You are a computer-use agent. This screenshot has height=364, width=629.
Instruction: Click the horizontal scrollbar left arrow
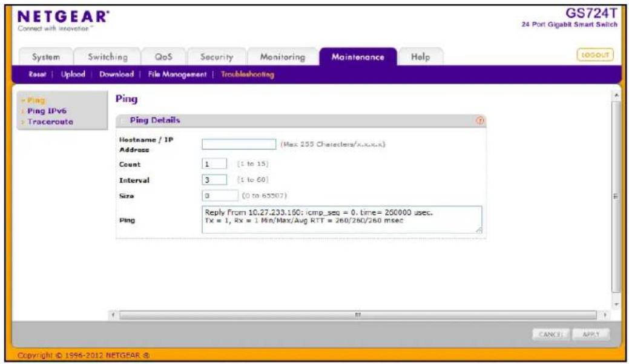click(113, 315)
